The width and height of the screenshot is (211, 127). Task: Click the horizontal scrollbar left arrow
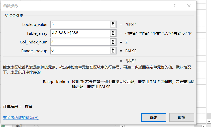coord(122,126)
